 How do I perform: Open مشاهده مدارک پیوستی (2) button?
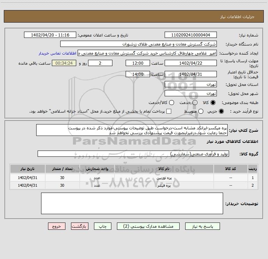pos(148,226)
